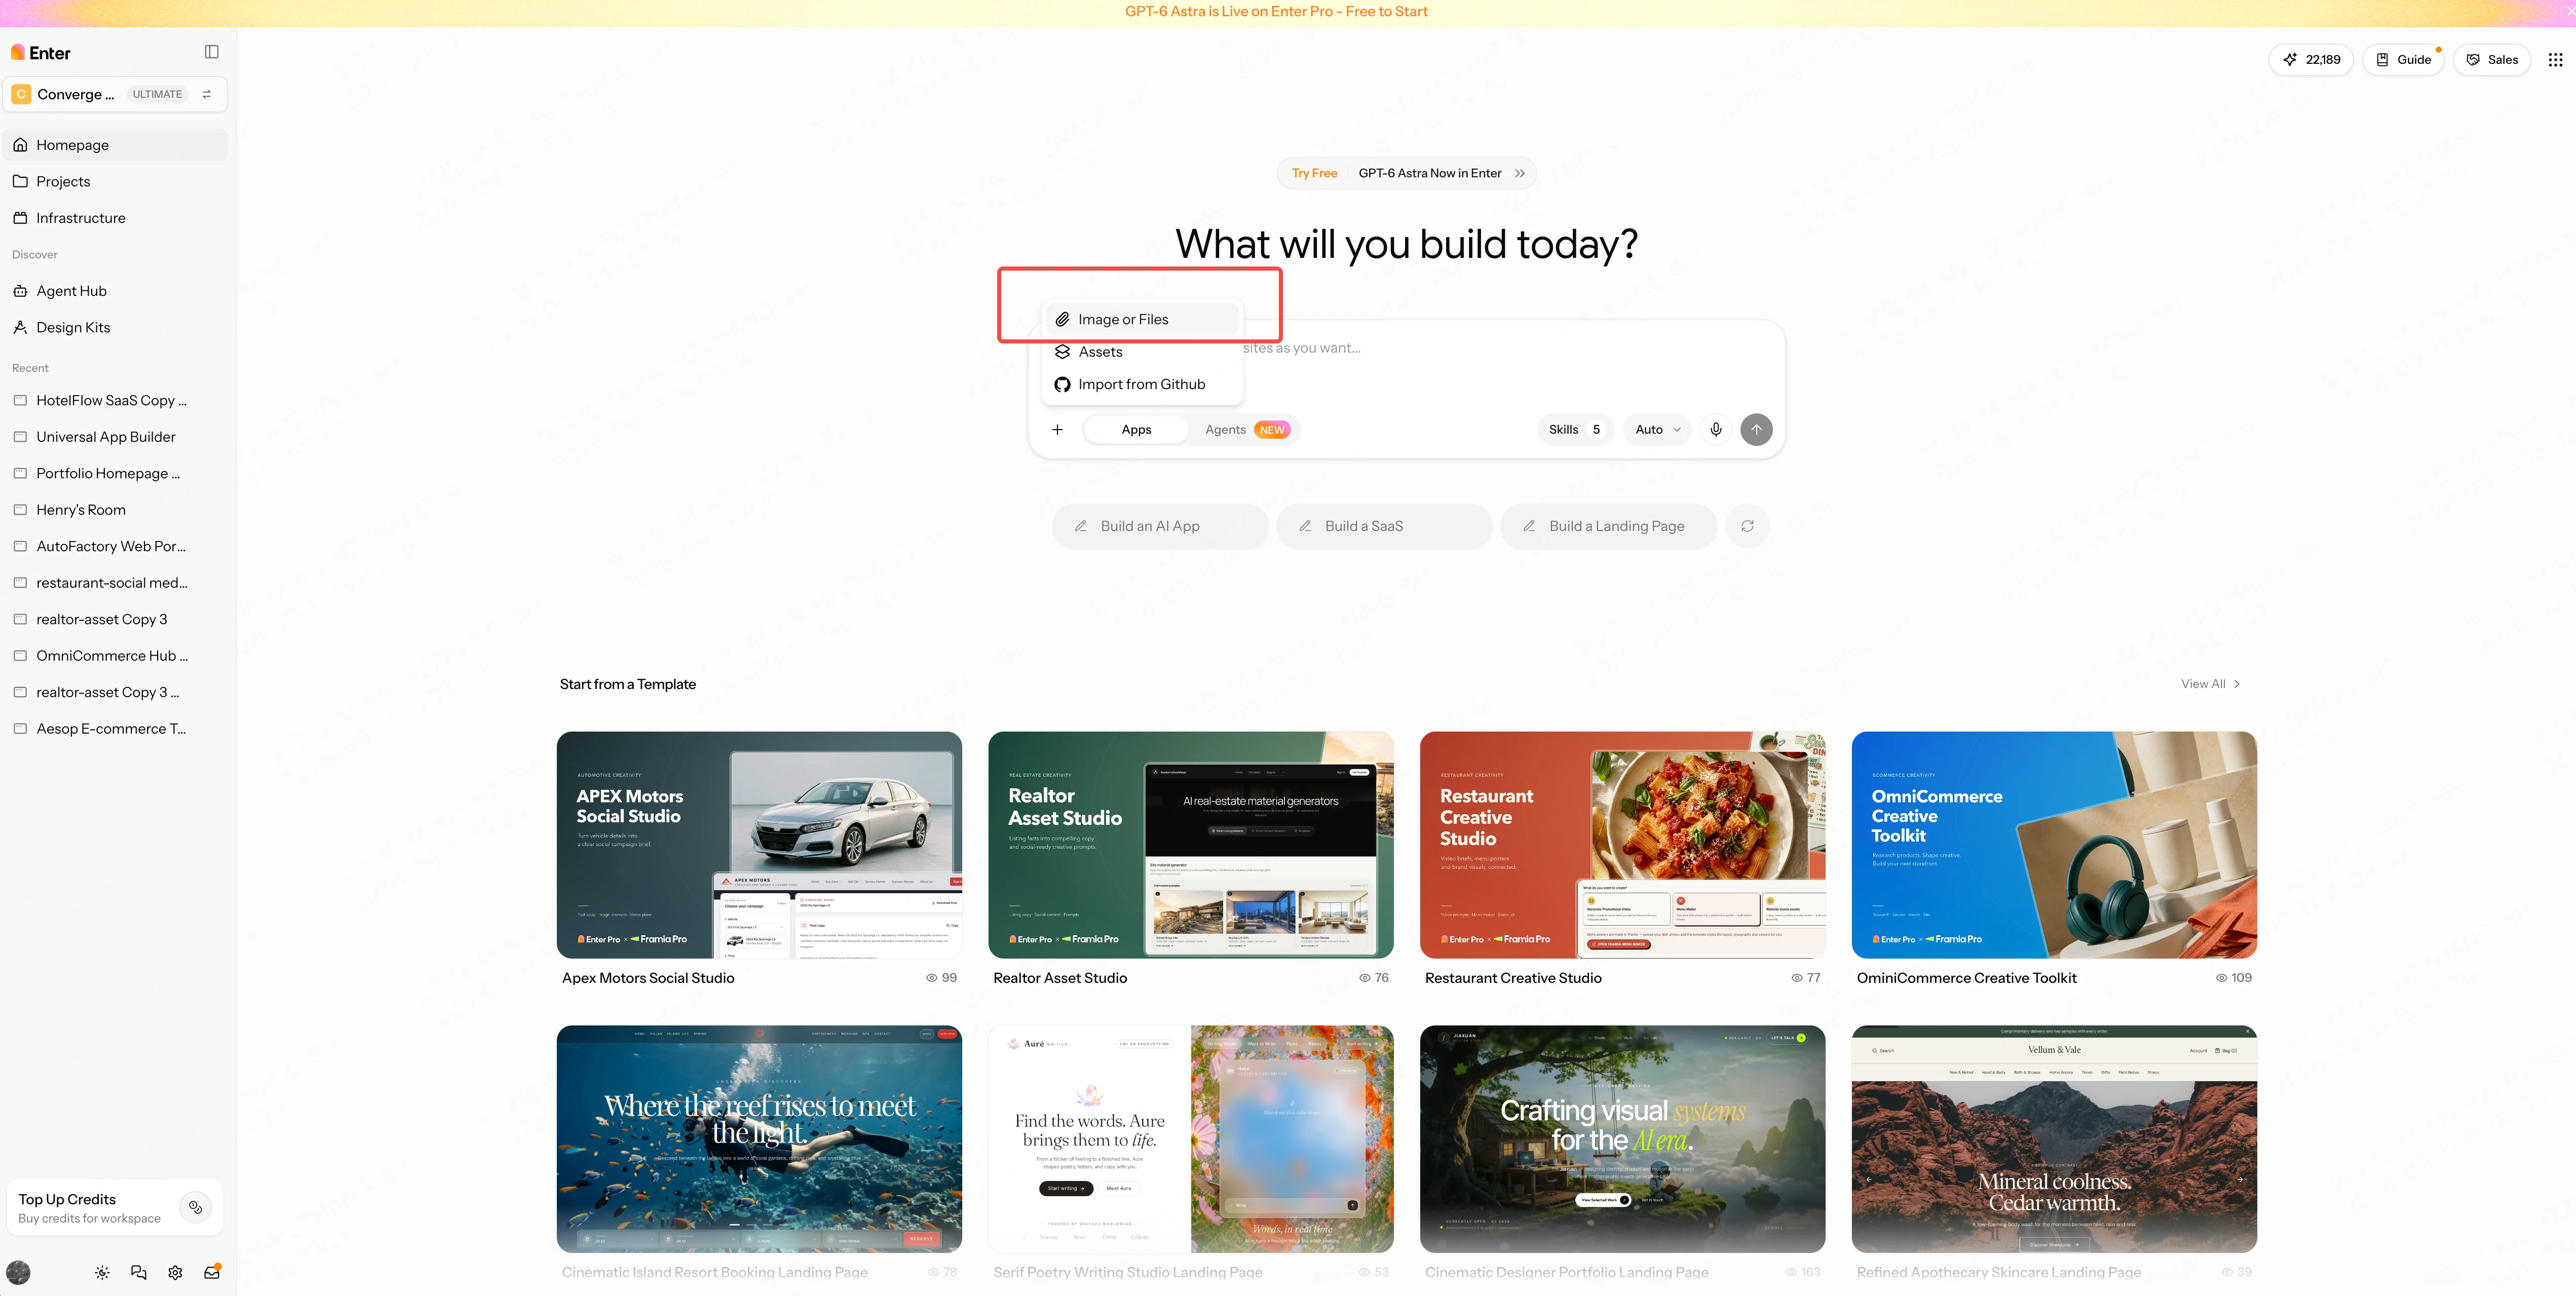Click the microphone voice input icon

[1715, 430]
